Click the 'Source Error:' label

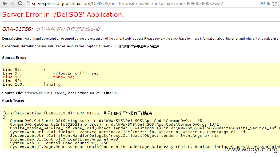coord(14,58)
